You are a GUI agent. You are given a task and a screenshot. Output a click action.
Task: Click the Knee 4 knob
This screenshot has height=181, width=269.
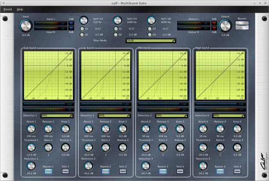pos(237,129)
